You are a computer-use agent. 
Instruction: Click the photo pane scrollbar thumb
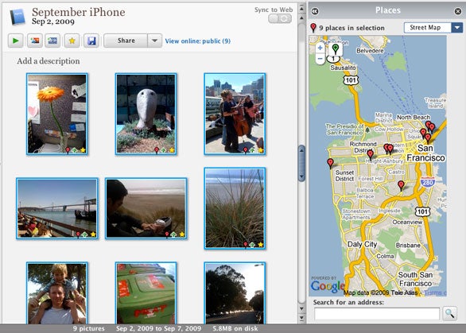(x=301, y=164)
